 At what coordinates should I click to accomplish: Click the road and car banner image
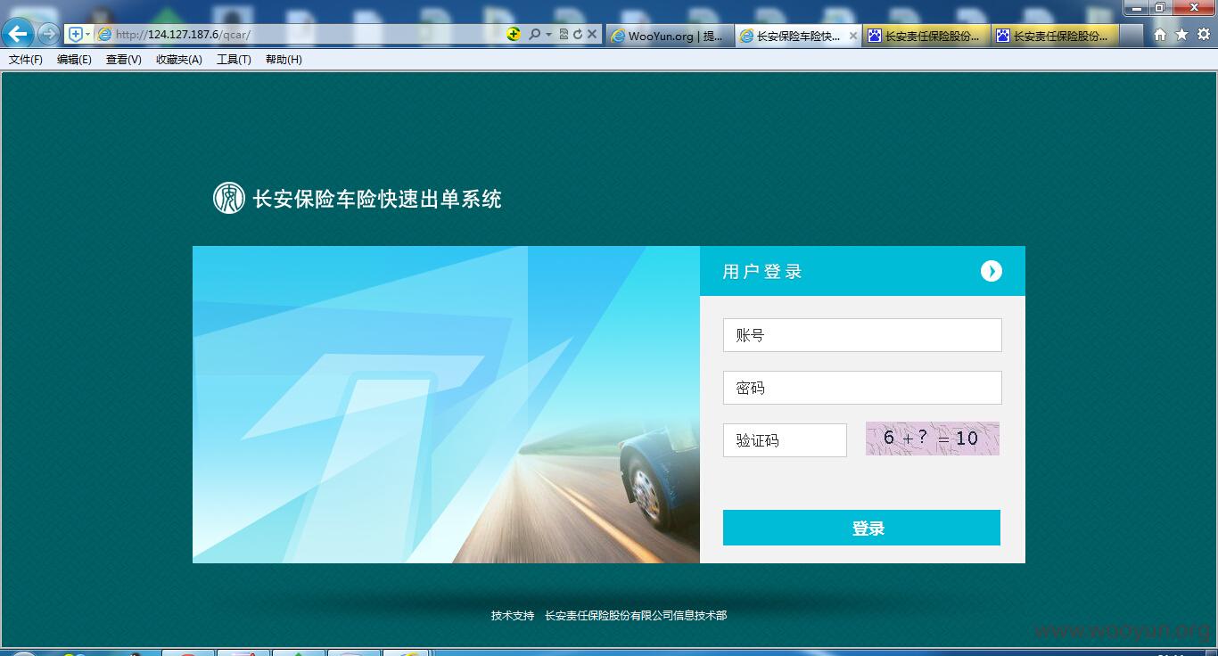coord(446,405)
